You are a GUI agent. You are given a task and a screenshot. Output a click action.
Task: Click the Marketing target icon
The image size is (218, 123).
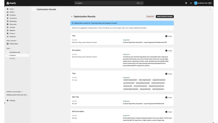[8, 21]
